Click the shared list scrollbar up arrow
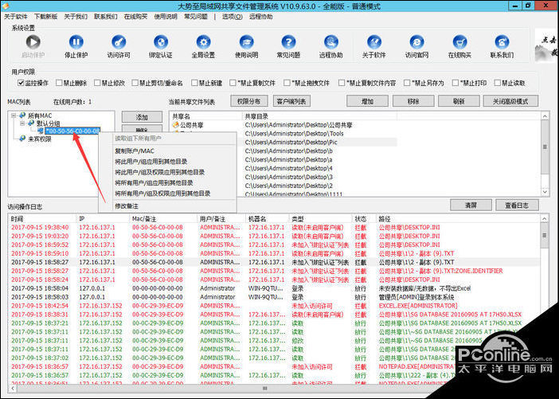This screenshot has height=399, width=559. (x=545, y=116)
